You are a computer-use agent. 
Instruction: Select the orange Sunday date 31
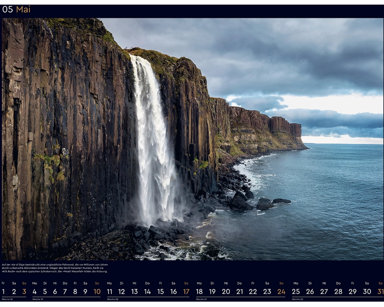[380, 291]
